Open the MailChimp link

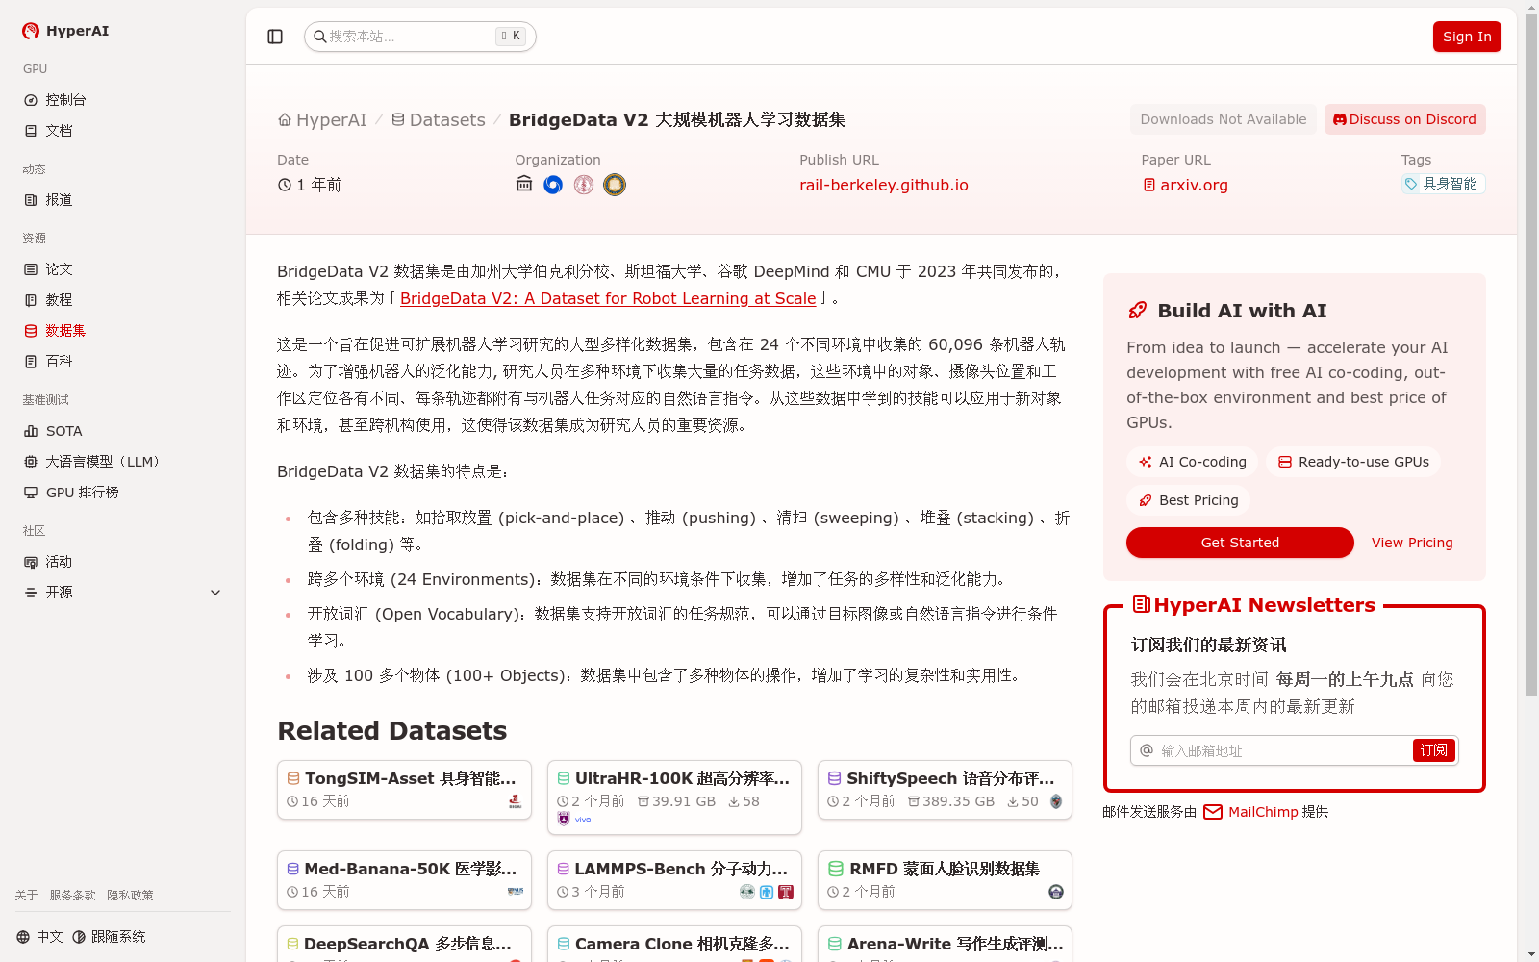tap(1251, 812)
